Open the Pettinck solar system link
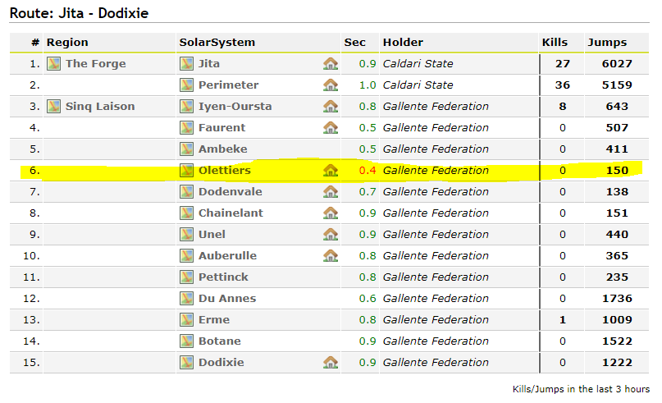The image size is (662, 403). (223, 277)
